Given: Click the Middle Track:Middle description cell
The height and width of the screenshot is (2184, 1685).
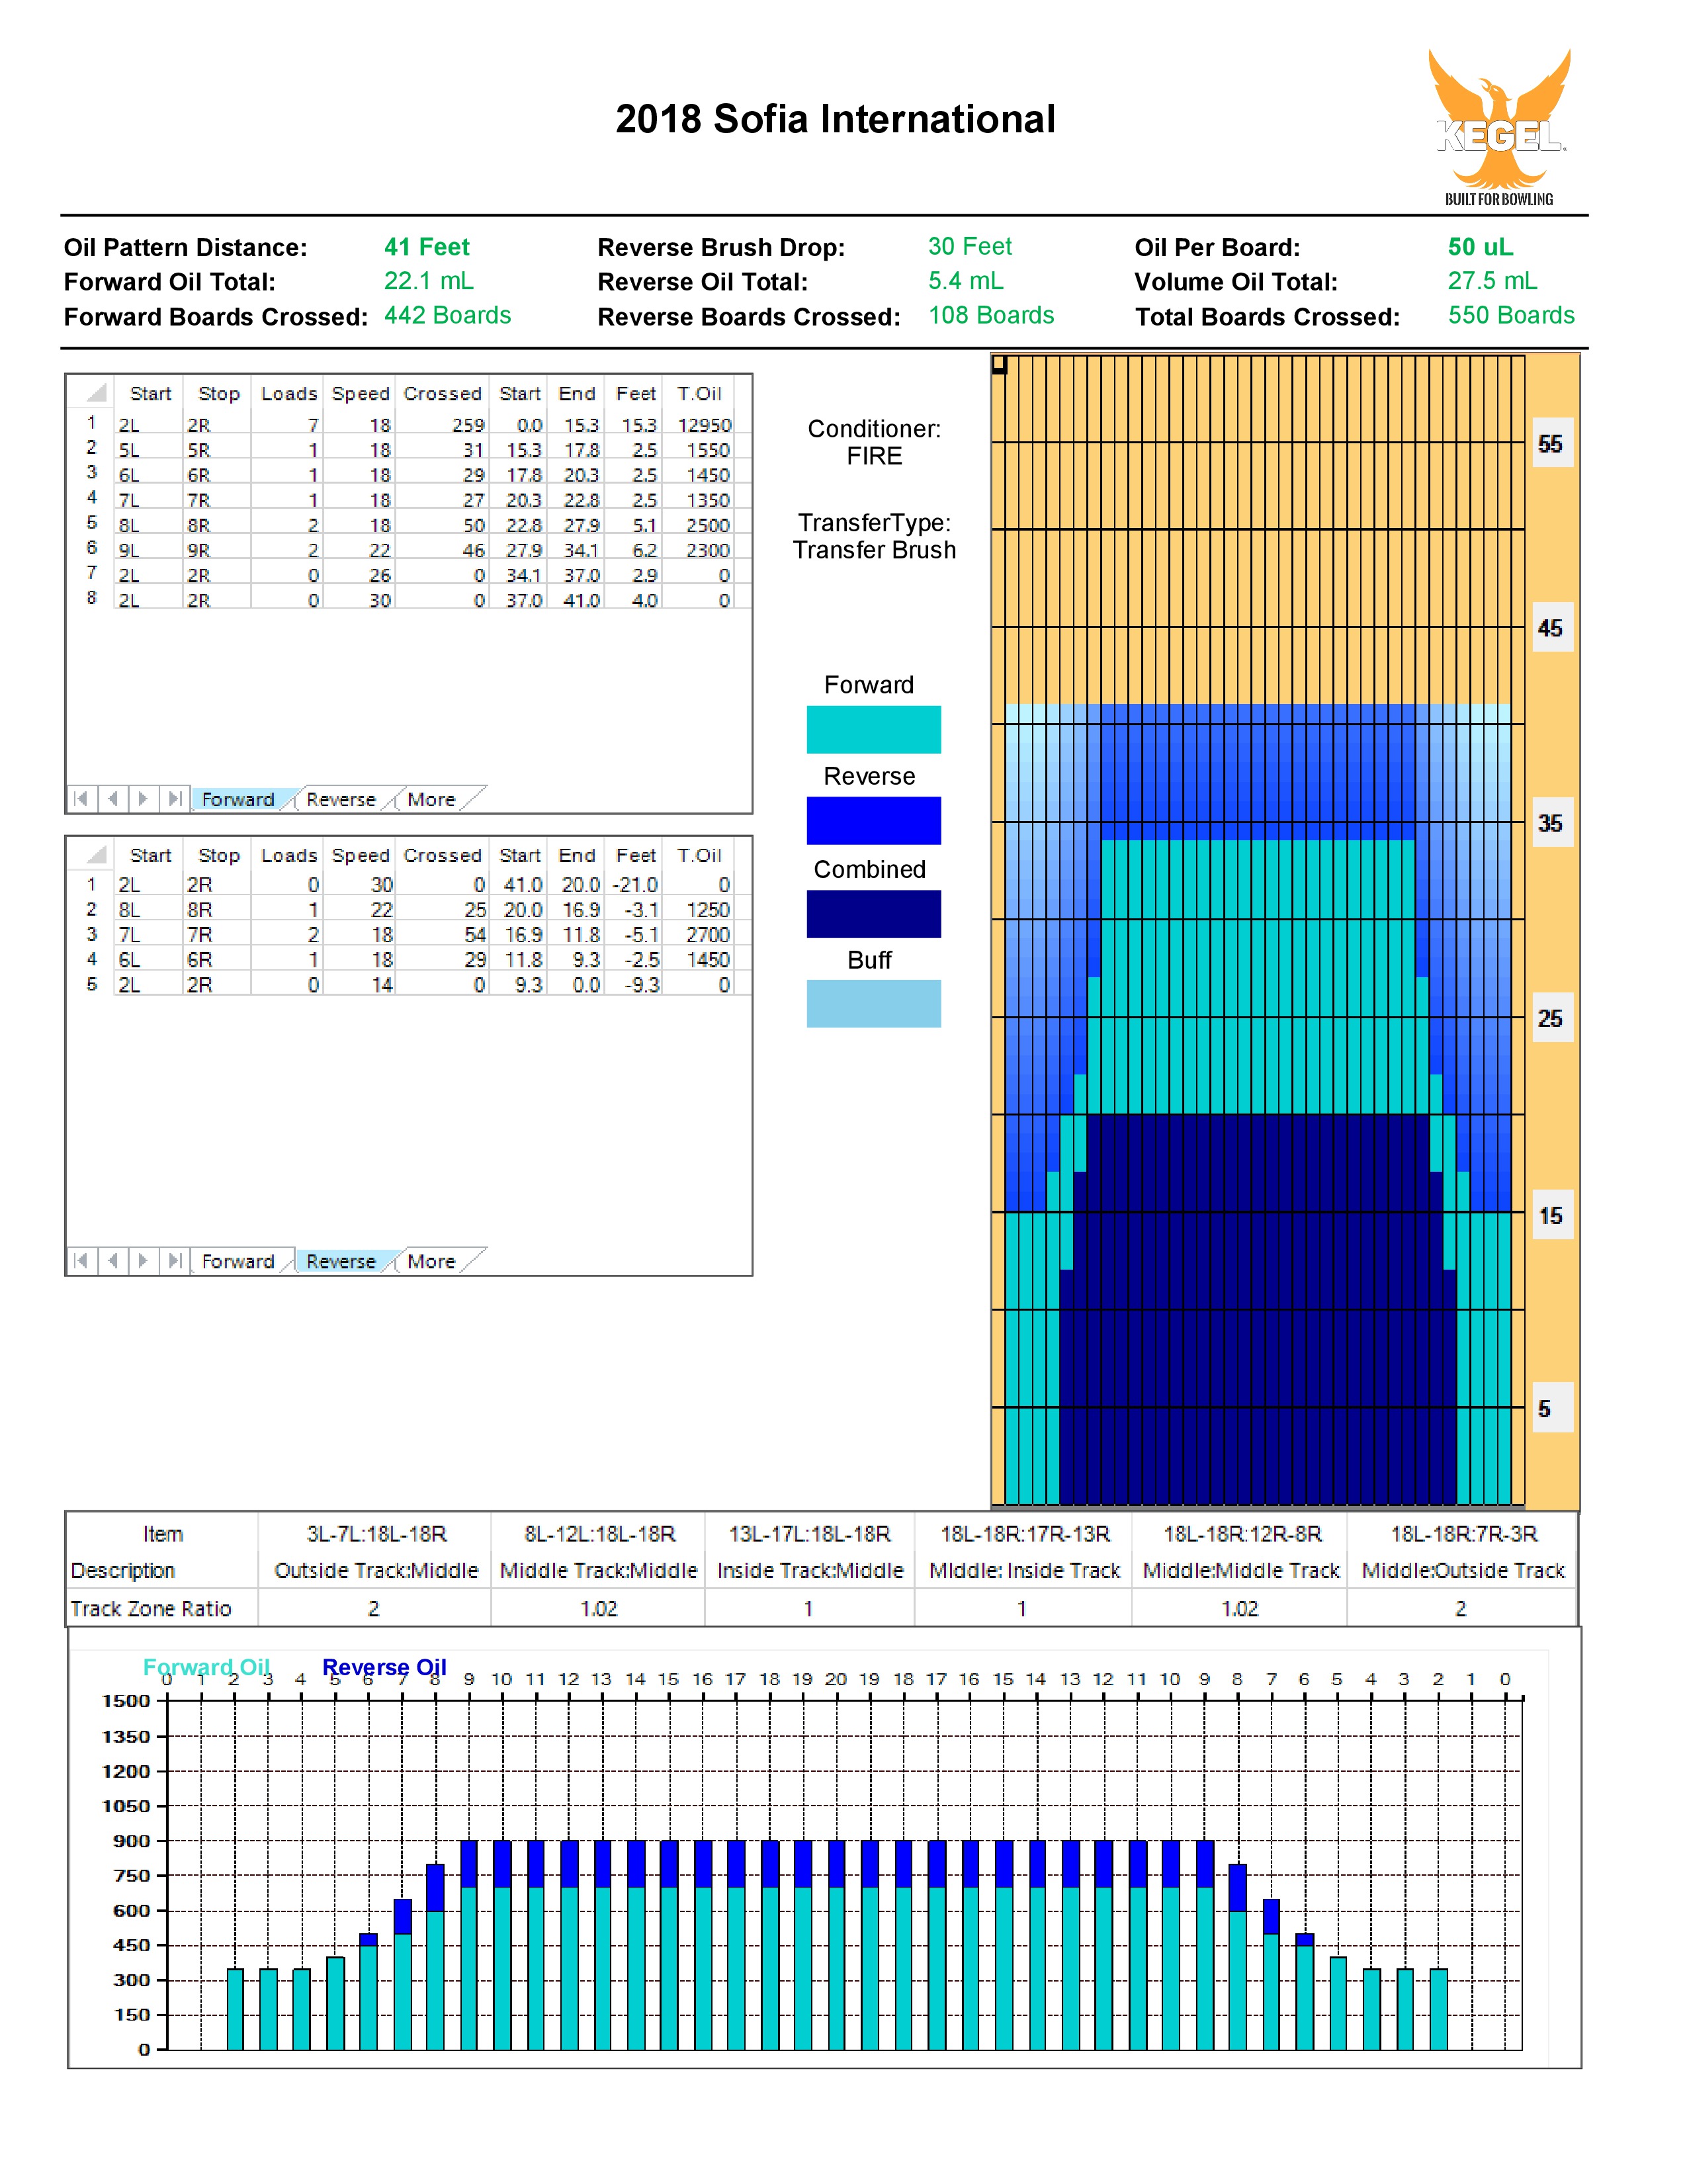Looking at the screenshot, I should (x=598, y=1570).
